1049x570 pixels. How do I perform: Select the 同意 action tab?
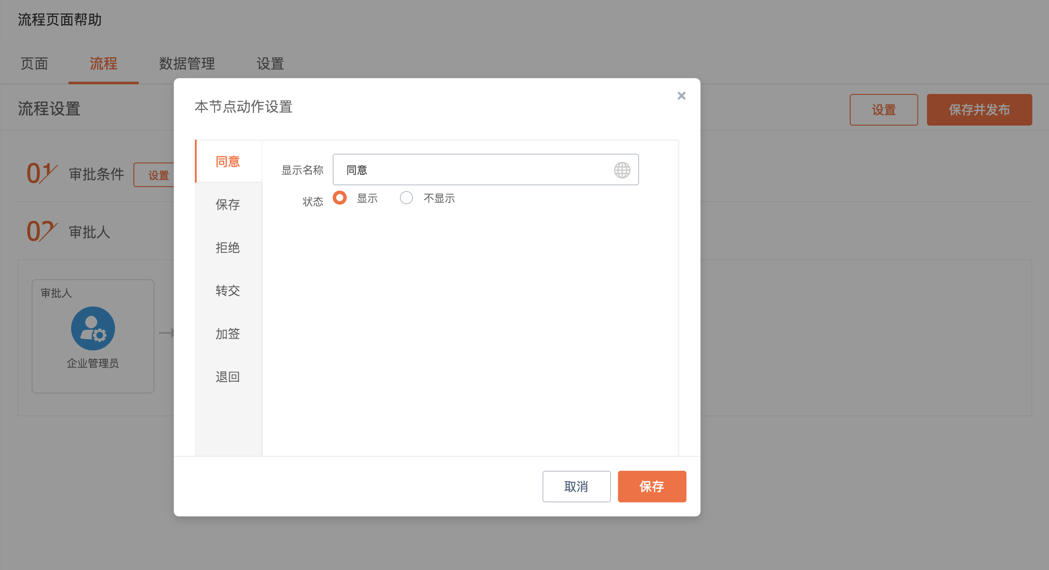[x=228, y=162]
